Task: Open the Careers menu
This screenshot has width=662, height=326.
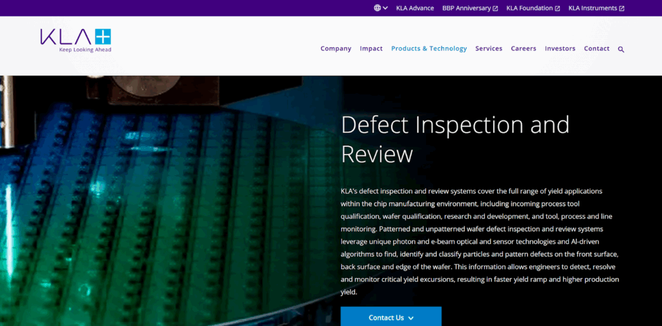Action: click(x=524, y=49)
